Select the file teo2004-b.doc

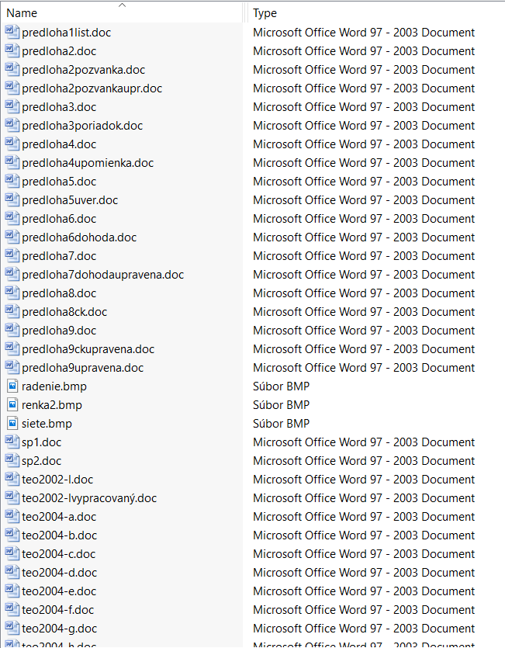(x=60, y=535)
